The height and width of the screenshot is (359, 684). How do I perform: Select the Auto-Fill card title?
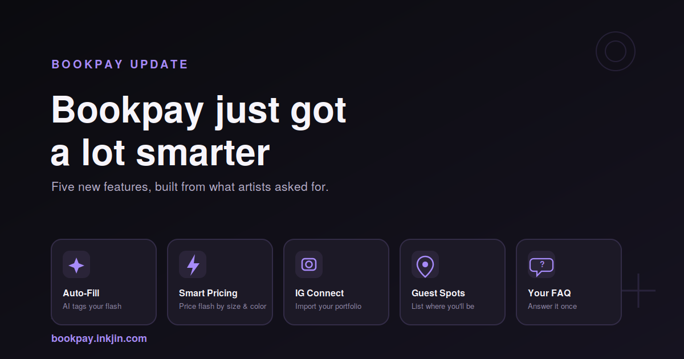click(81, 293)
